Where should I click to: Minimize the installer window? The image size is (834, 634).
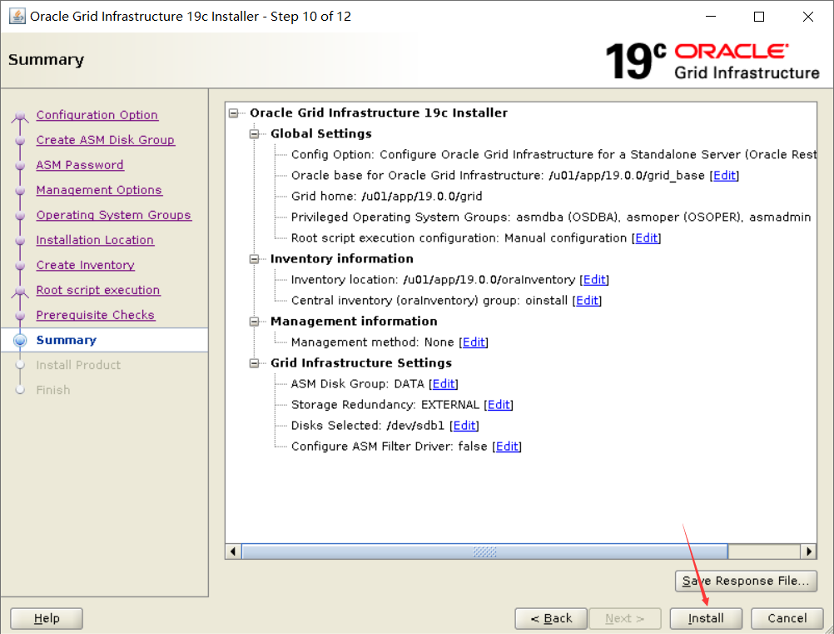711,17
